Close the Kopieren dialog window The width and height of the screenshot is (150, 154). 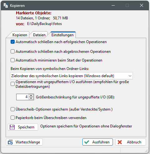142,5
